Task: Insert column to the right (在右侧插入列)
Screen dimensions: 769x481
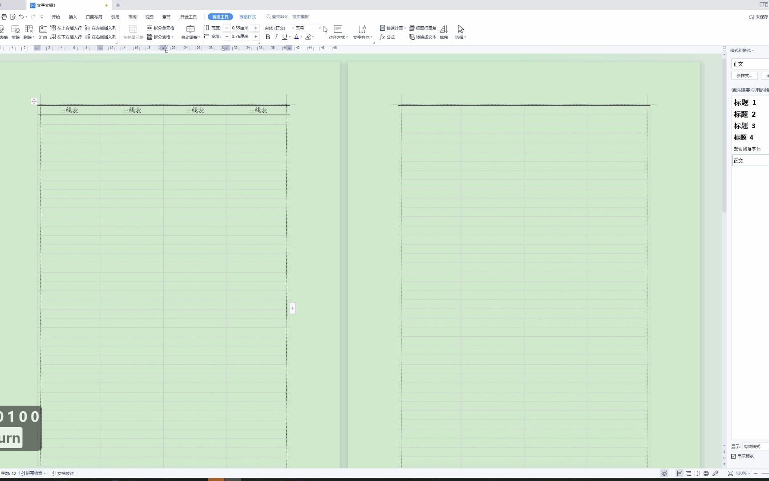Action: [101, 37]
